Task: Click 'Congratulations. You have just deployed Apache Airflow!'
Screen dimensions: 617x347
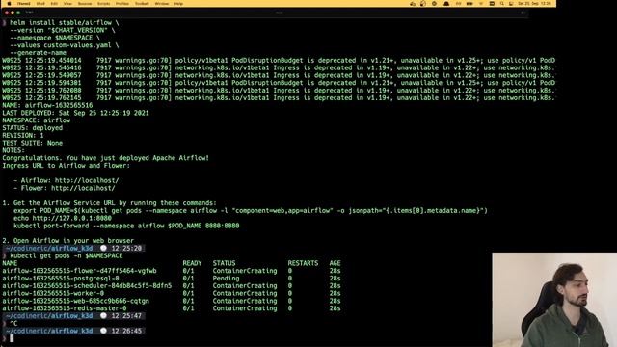Action: pyautogui.click(x=105, y=158)
